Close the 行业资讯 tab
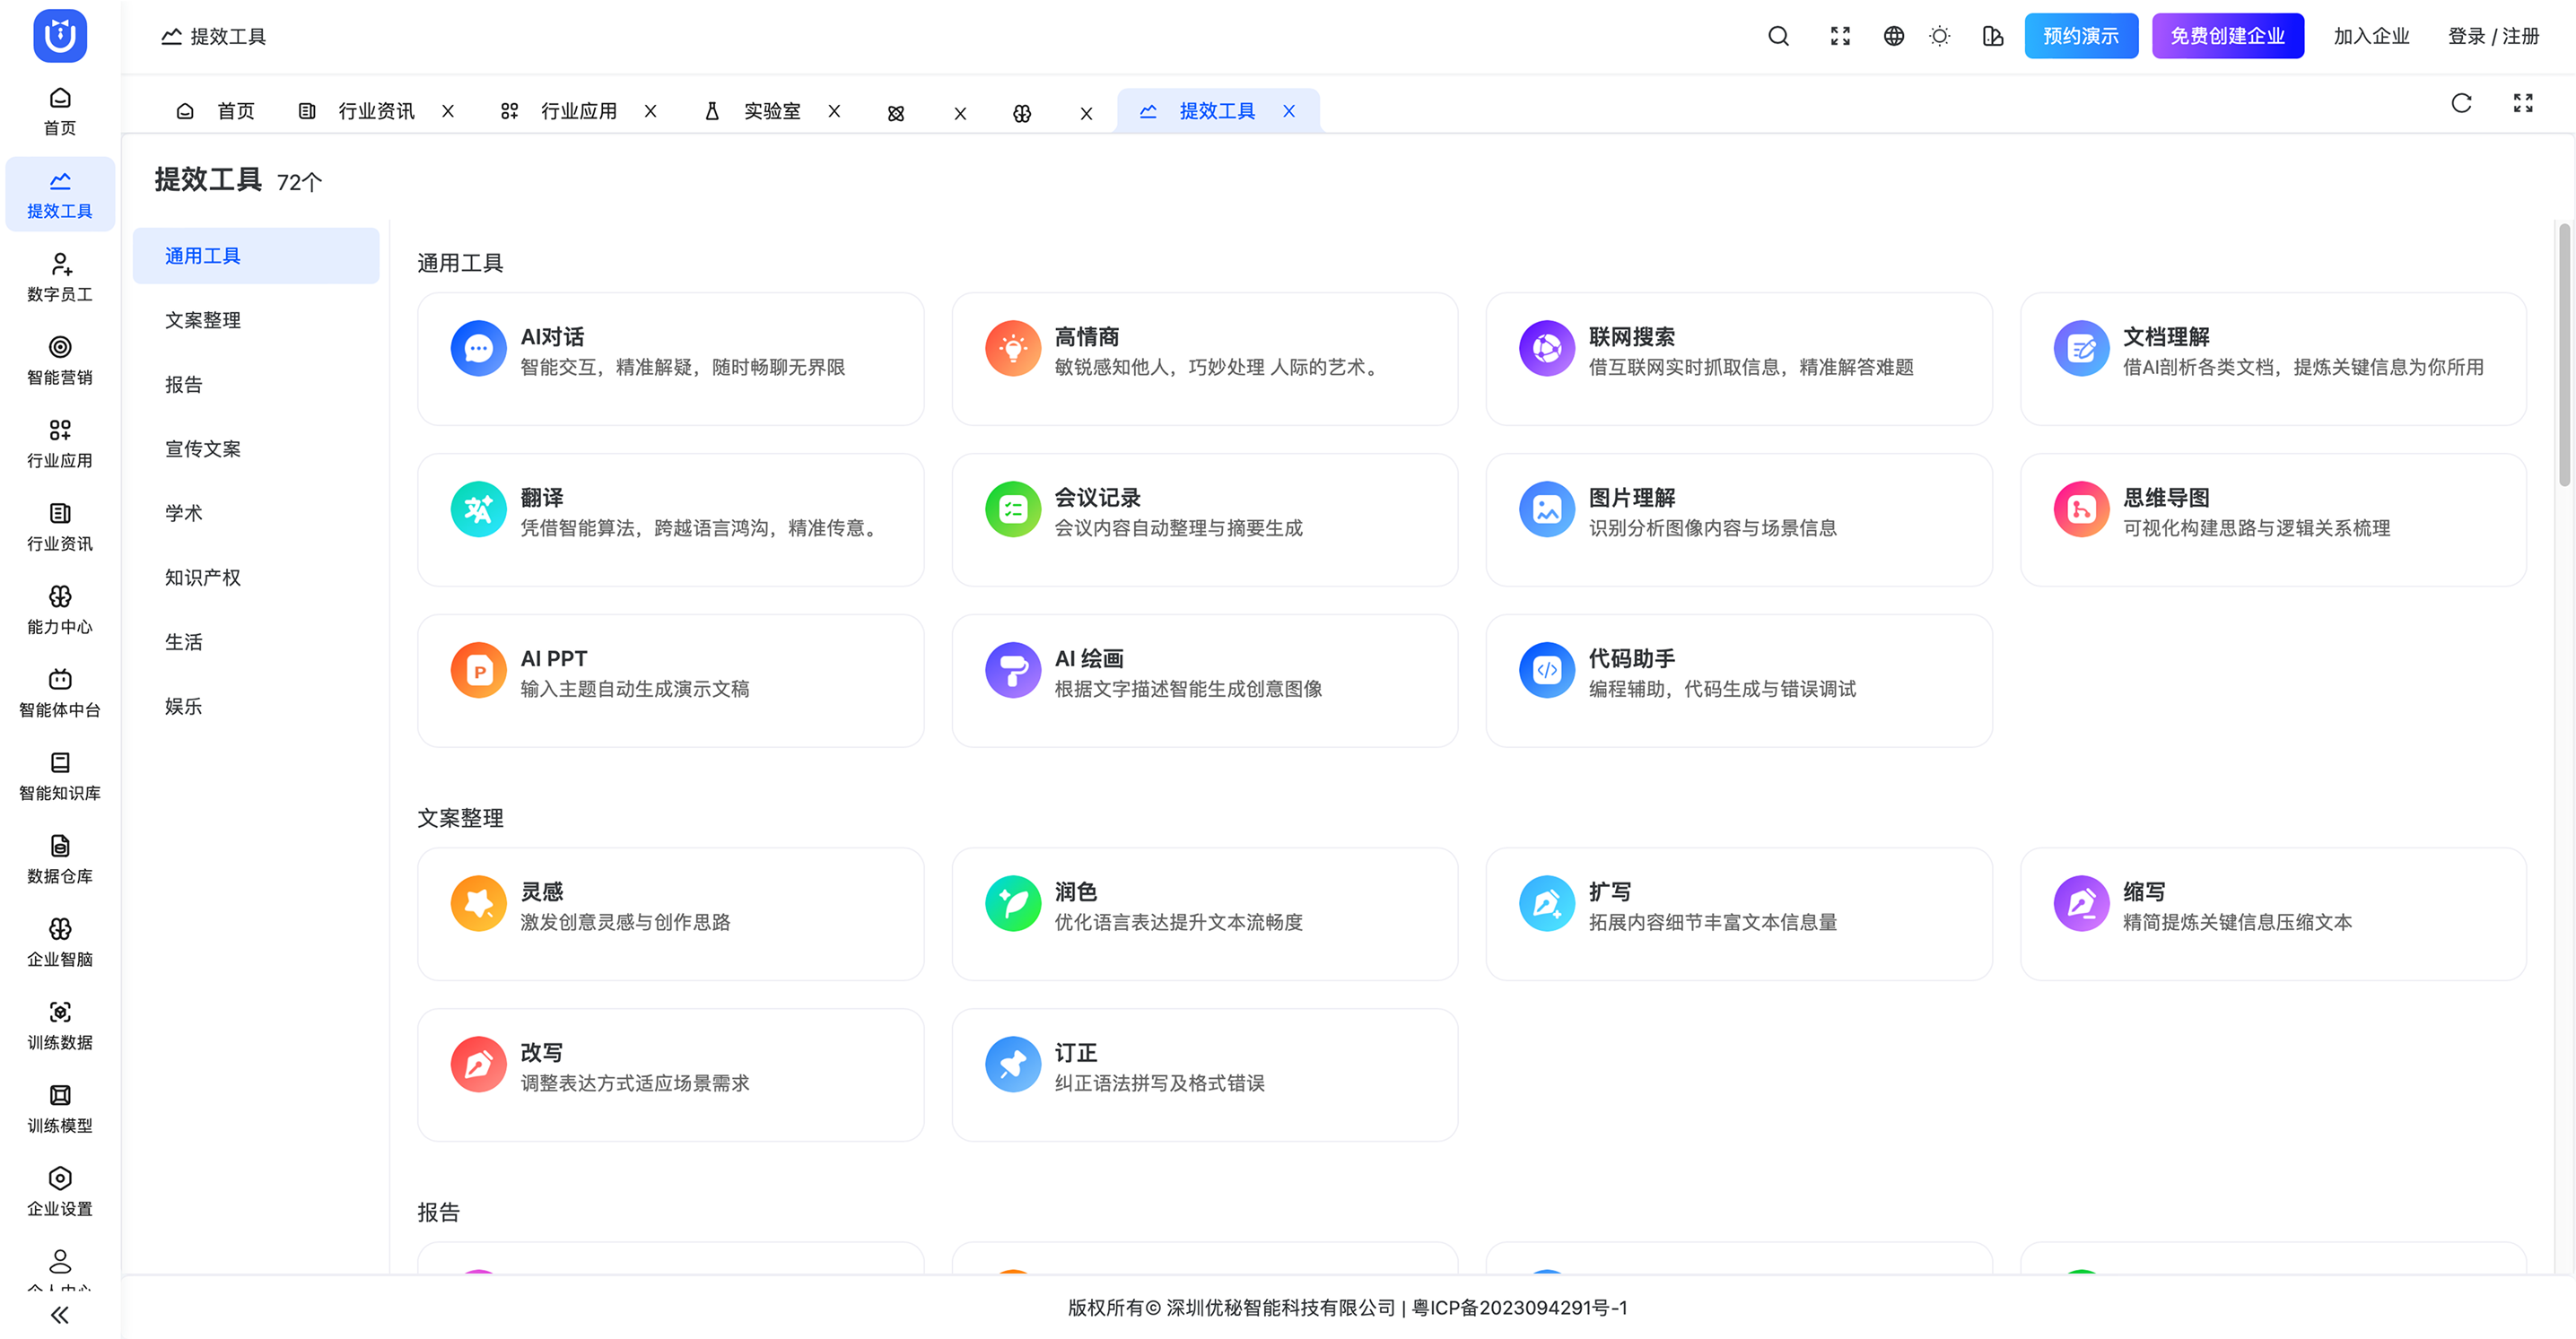 pyautogui.click(x=448, y=111)
